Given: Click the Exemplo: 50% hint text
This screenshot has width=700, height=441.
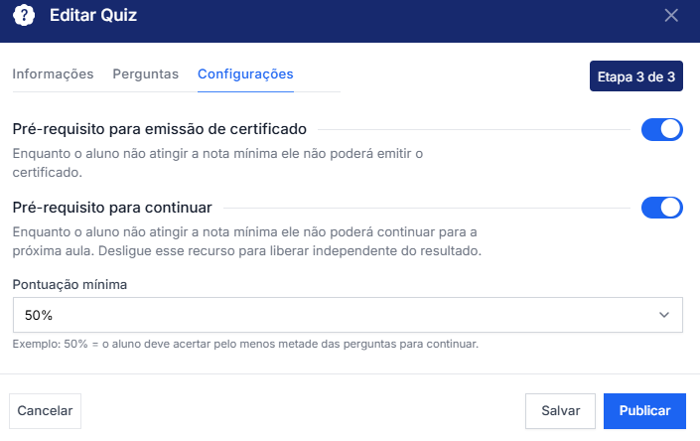Looking at the screenshot, I should 245,345.
